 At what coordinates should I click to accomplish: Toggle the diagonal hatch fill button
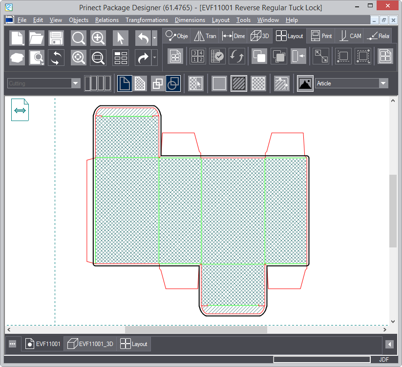[239, 83]
